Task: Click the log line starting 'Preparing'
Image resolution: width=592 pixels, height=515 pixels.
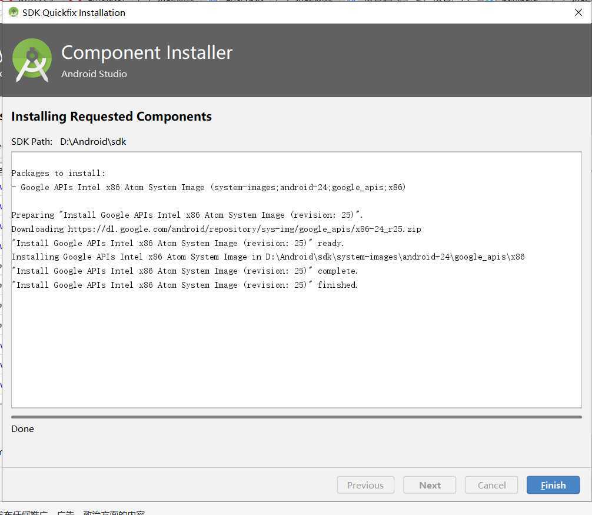Action: point(187,215)
